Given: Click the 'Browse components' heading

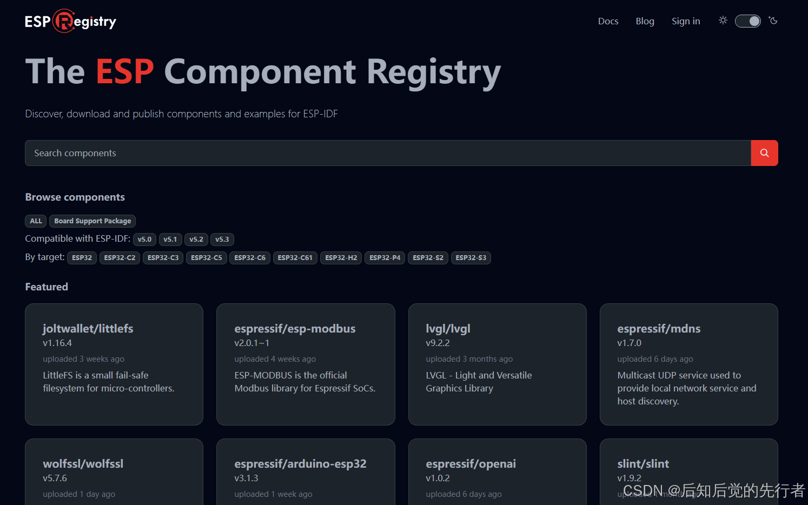Looking at the screenshot, I should click(75, 197).
